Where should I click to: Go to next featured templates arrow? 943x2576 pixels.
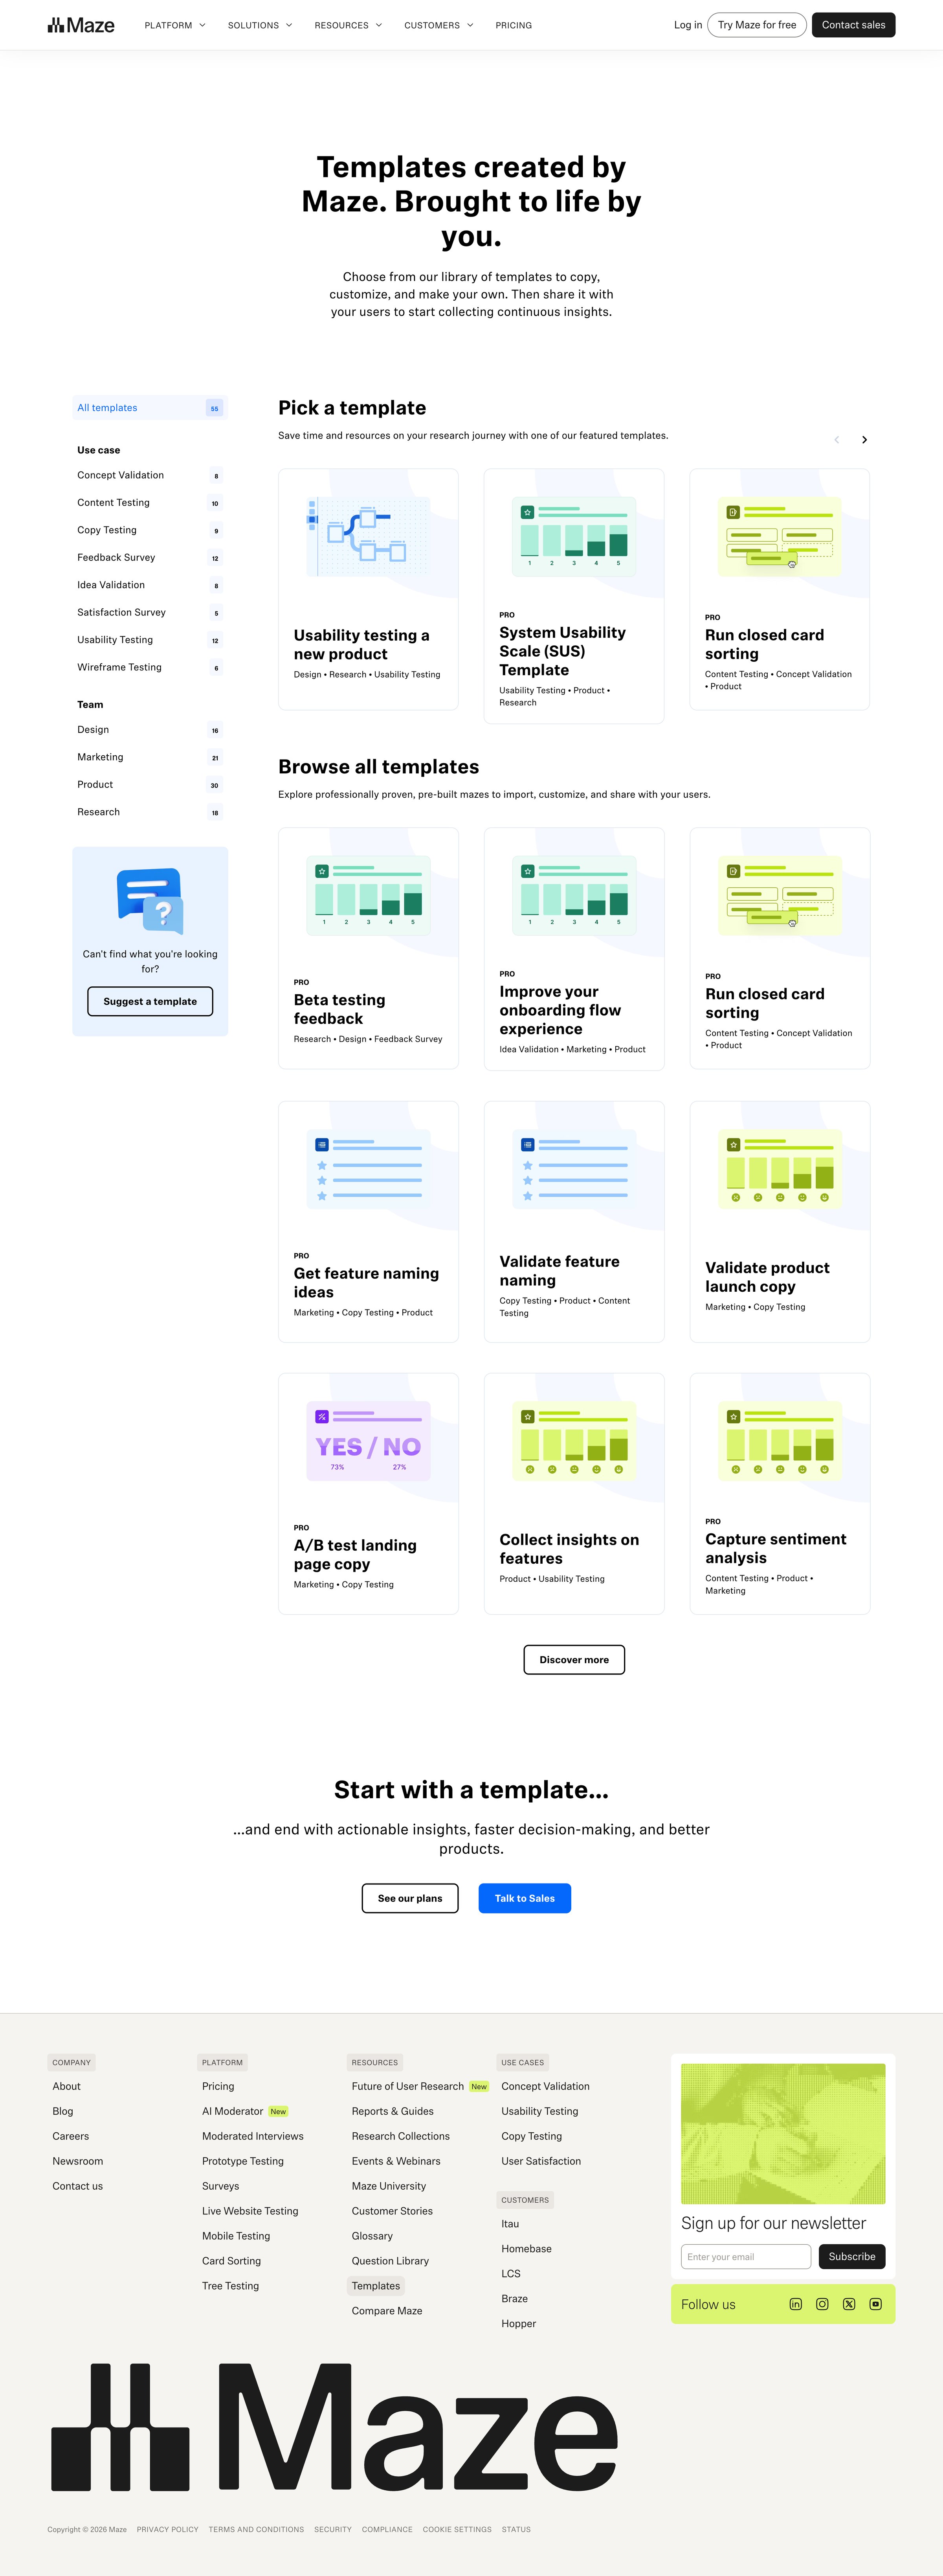[x=865, y=440]
